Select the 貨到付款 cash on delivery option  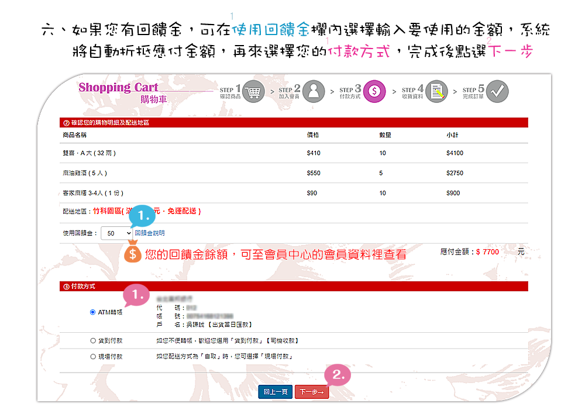coord(93,340)
